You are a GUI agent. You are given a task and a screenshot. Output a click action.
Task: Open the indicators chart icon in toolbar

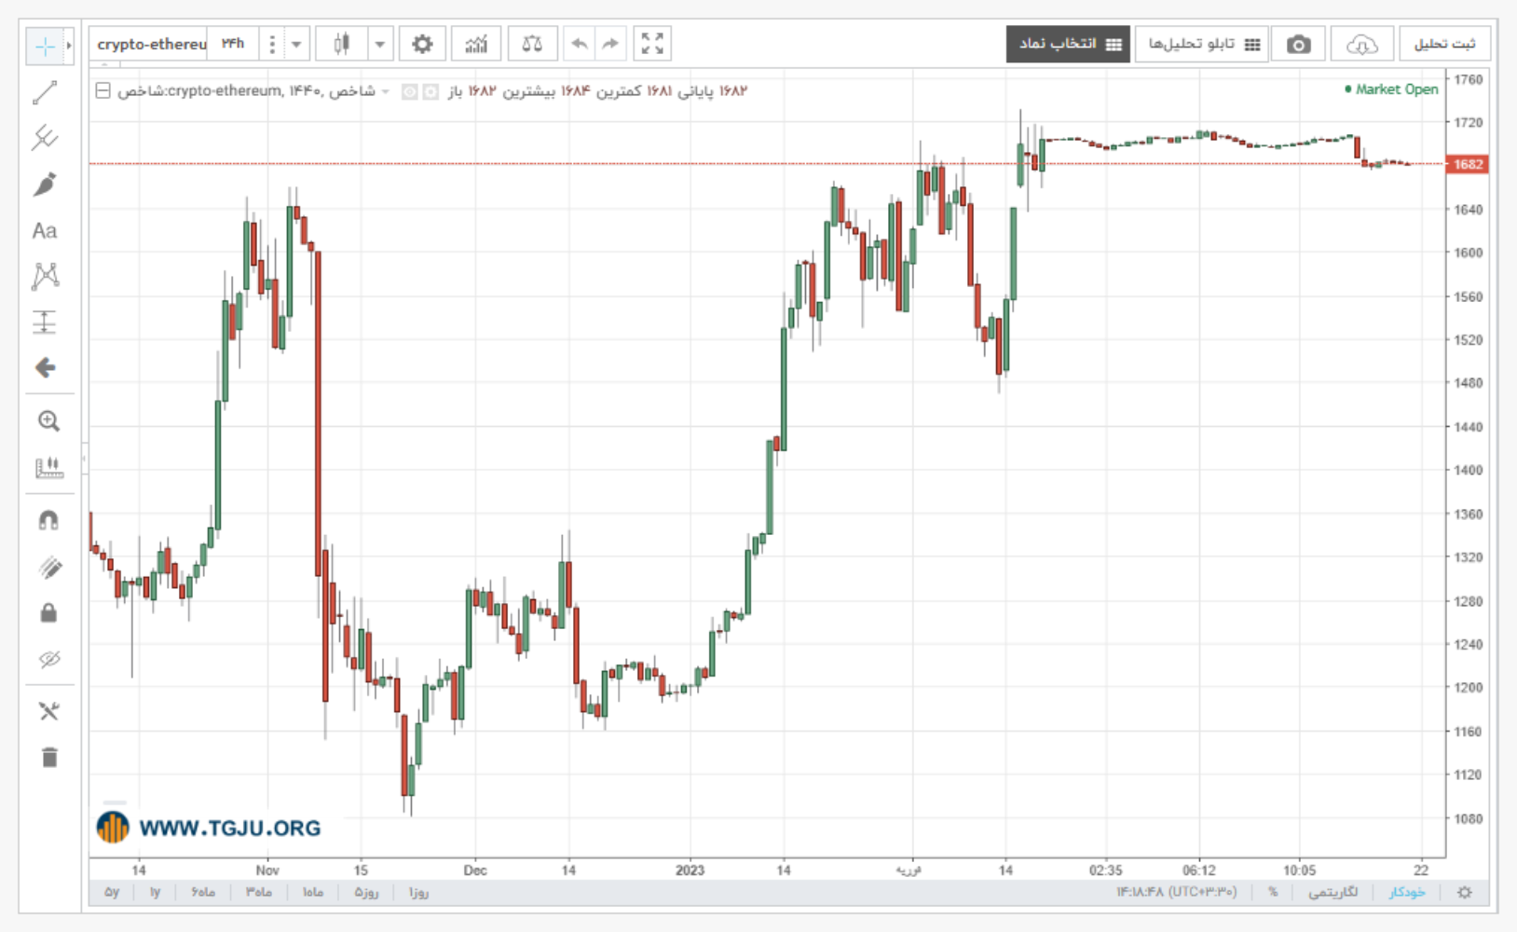pyautogui.click(x=476, y=44)
